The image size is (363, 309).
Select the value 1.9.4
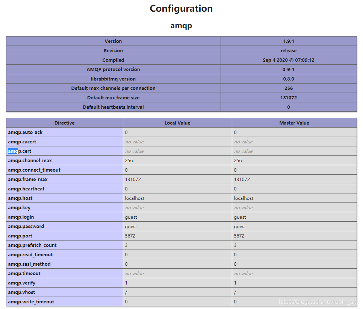click(x=288, y=41)
